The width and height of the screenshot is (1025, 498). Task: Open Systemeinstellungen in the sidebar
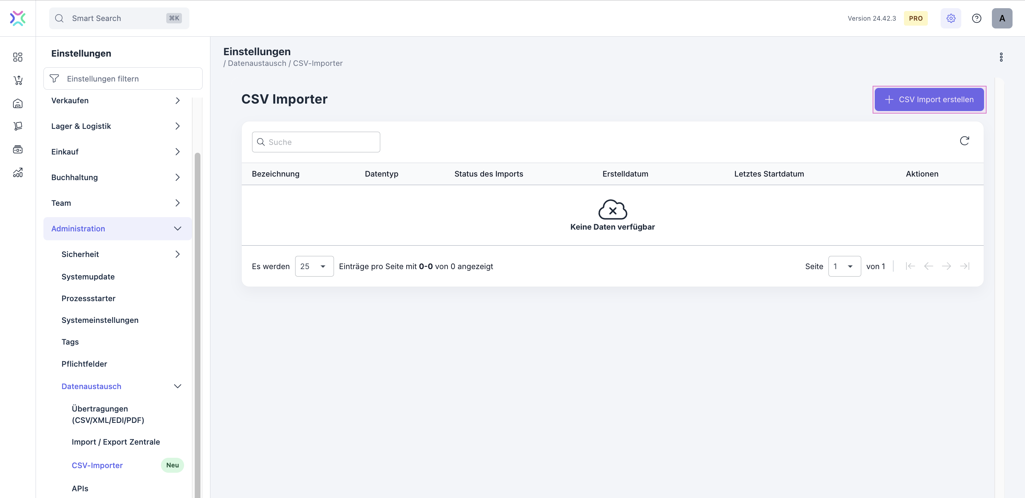100,320
